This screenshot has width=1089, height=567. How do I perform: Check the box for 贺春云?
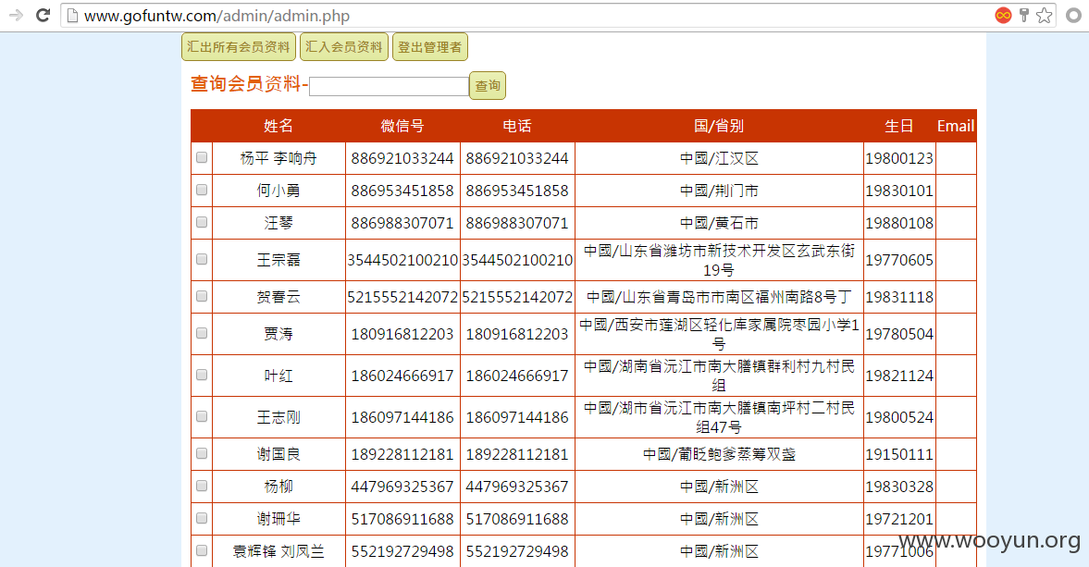[x=202, y=296]
